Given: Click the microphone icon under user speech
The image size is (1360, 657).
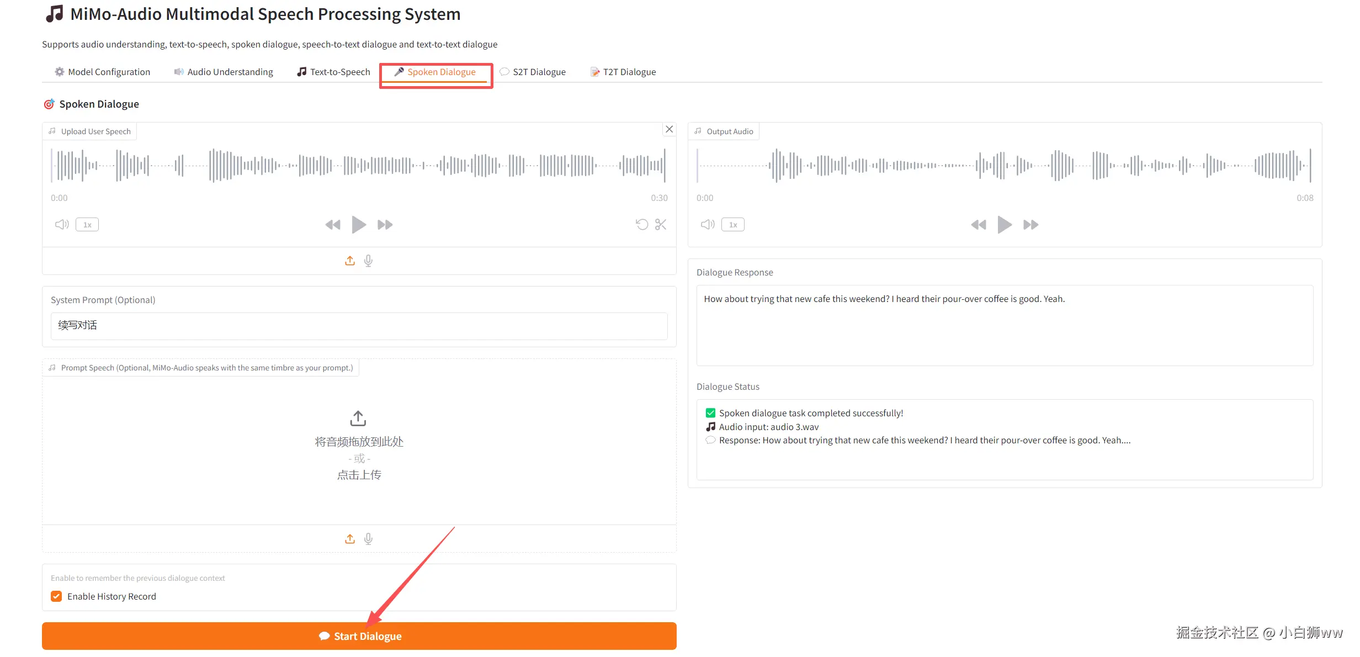Looking at the screenshot, I should point(368,261).
